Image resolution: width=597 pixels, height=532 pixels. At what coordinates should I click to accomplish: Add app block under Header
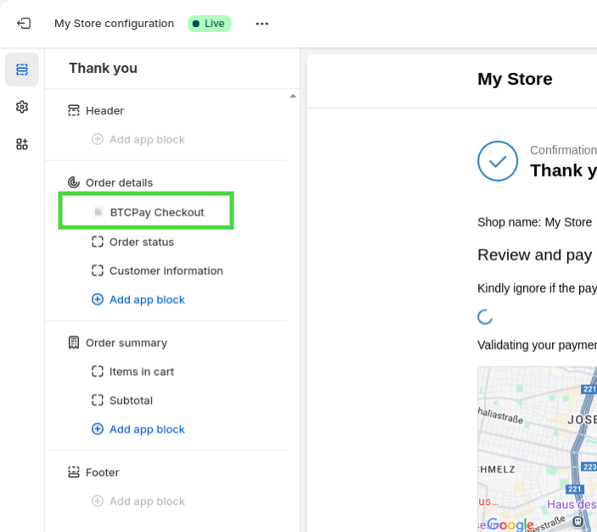(x=147, y=140)
